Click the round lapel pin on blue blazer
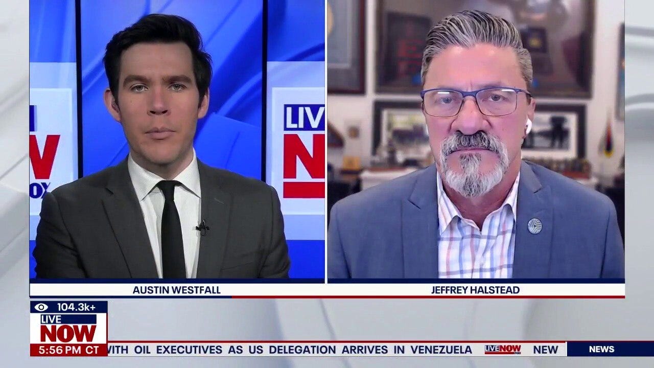654x368 pixels. coord(534,225)
